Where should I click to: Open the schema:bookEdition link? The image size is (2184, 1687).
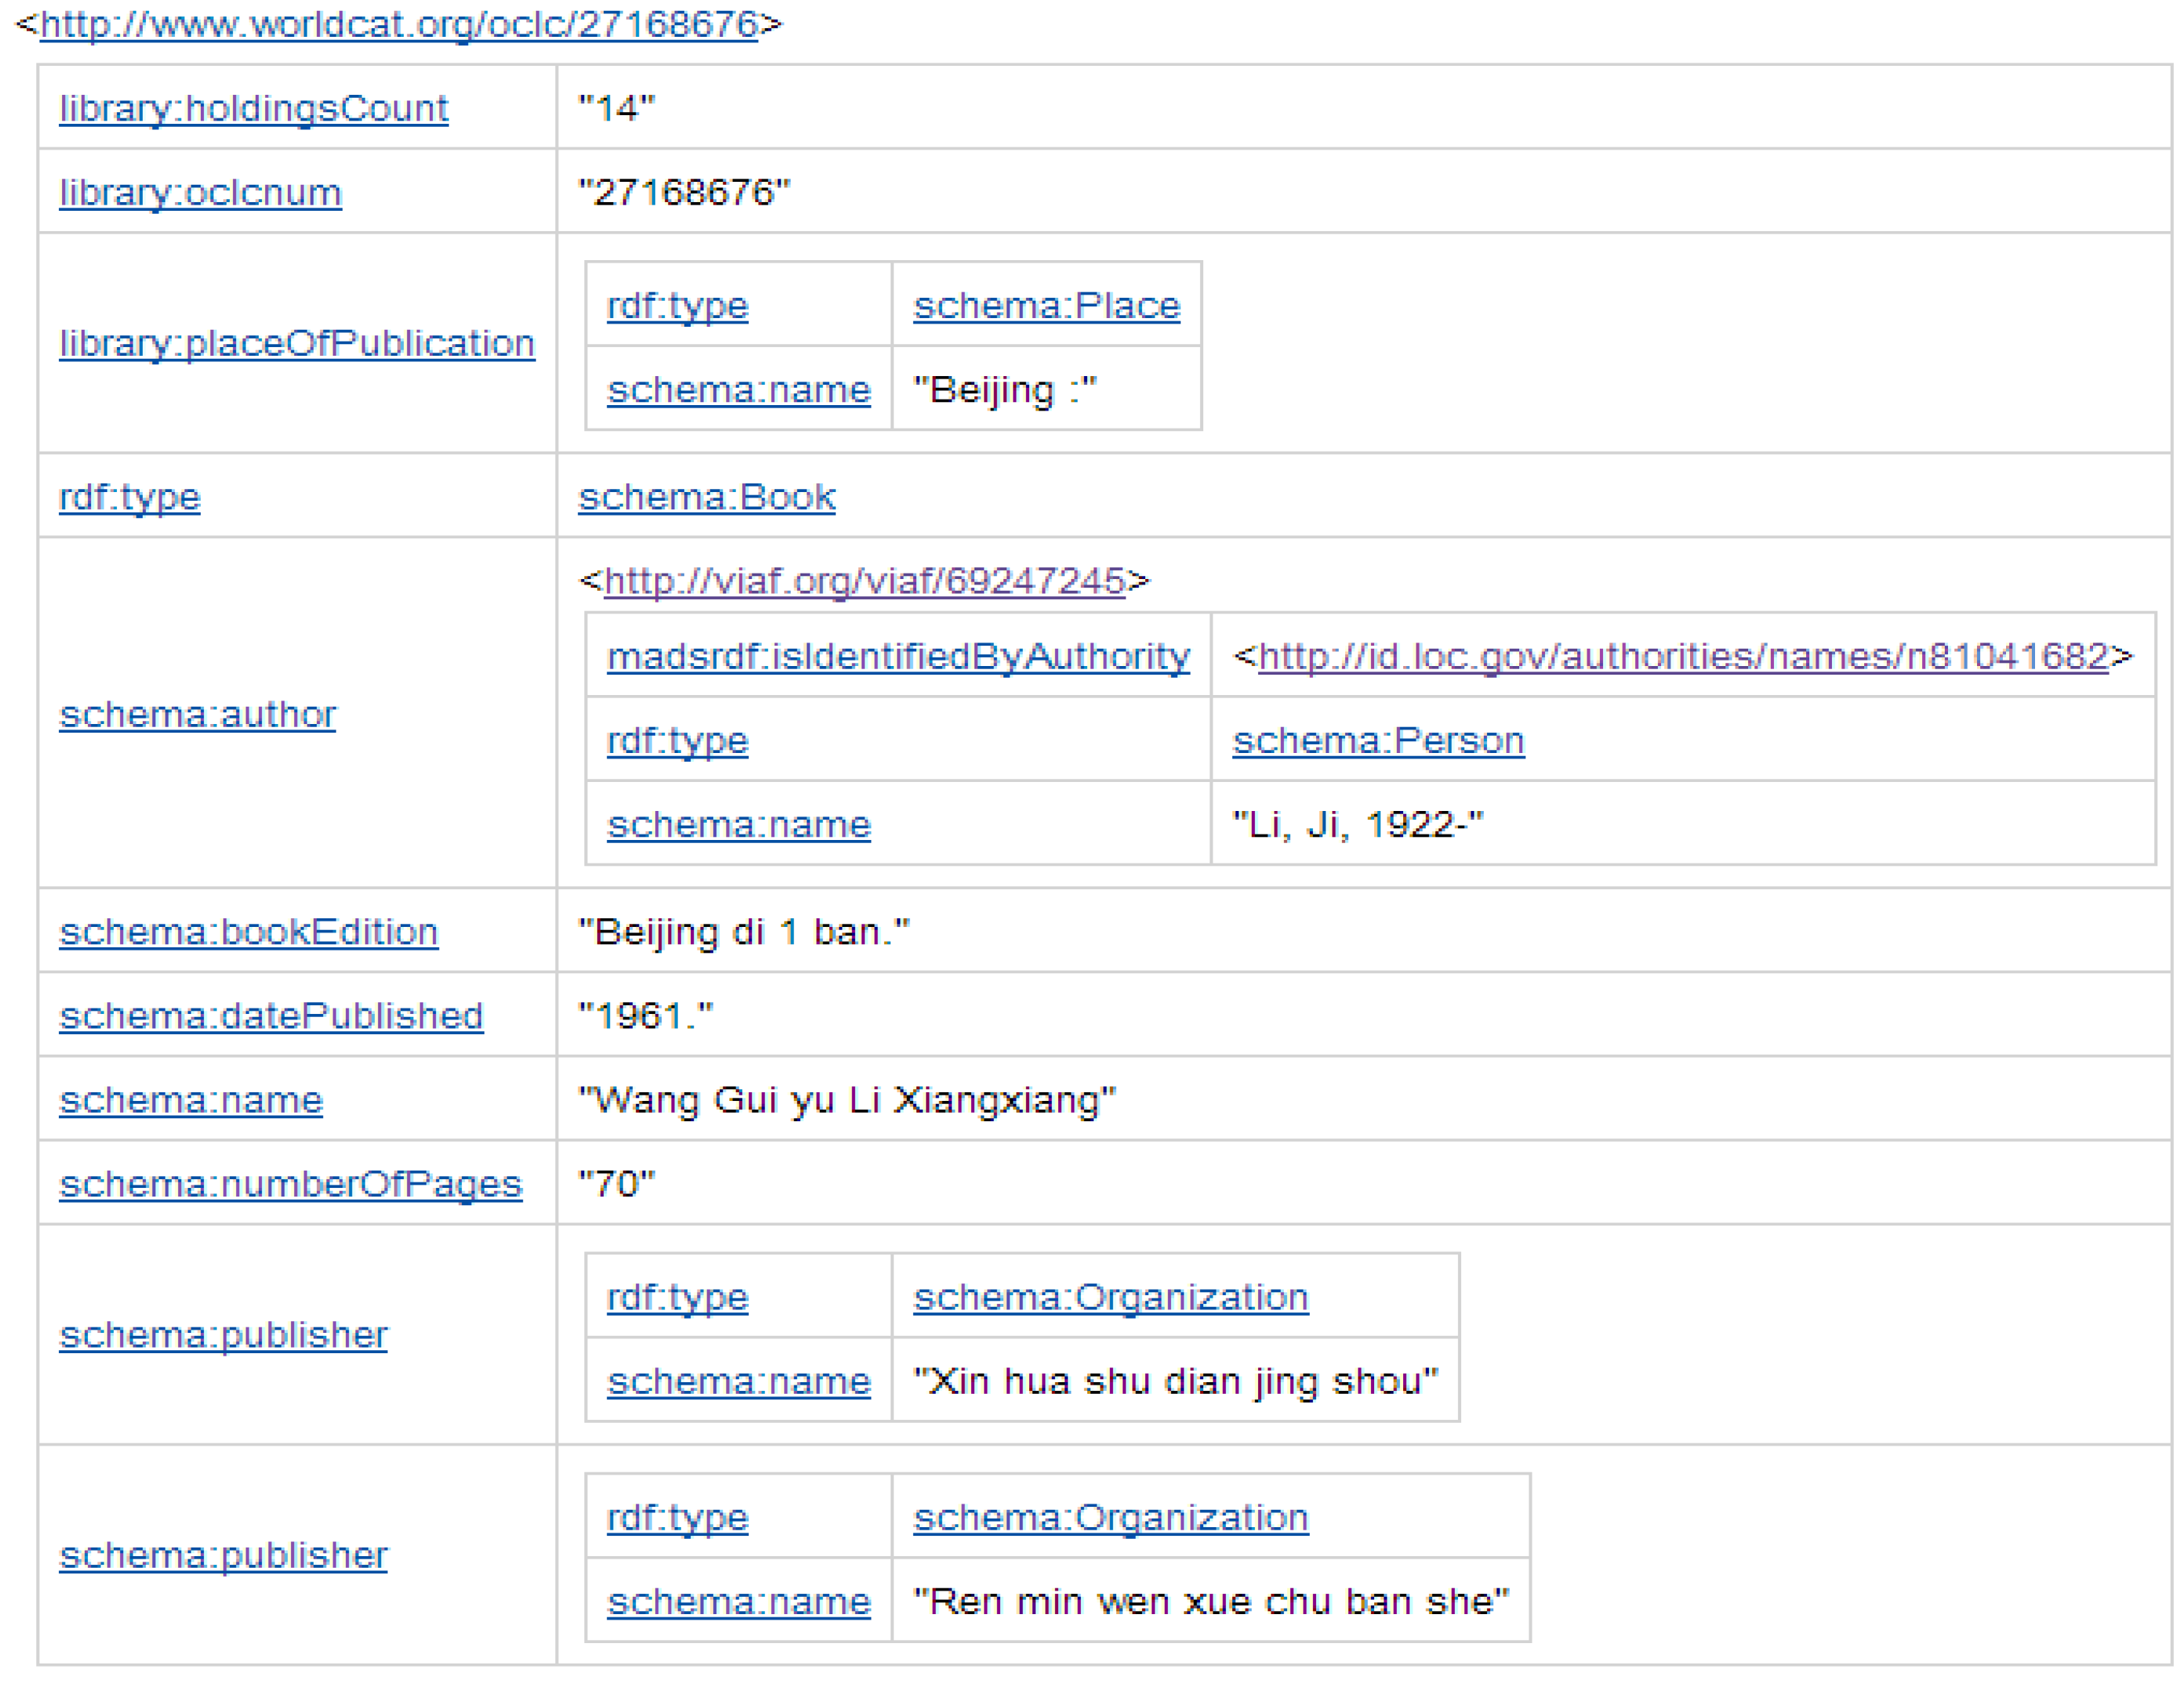click(x=249, y=932)
